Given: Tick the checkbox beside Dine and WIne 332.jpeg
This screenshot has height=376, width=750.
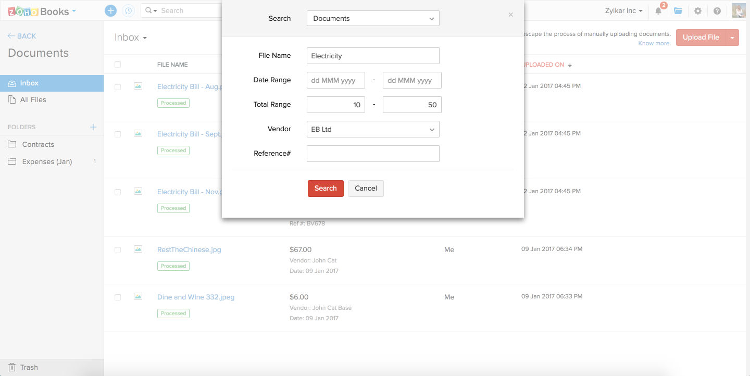Looking at the screenshot, I should pos(117,297).
